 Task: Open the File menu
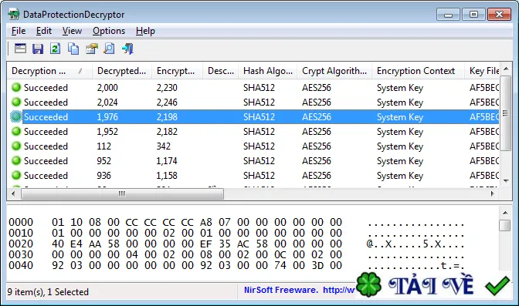point(19,31)
